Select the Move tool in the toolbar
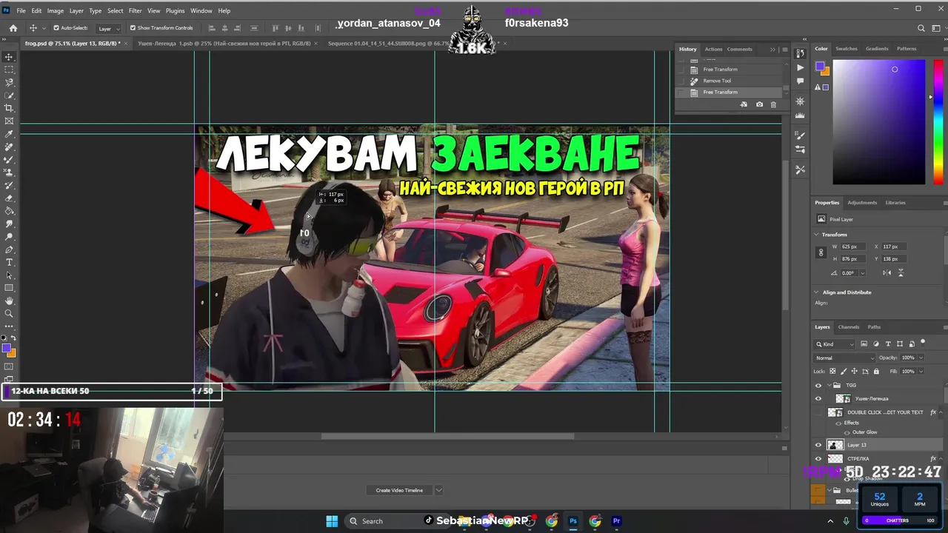 [x=9, y=57]
